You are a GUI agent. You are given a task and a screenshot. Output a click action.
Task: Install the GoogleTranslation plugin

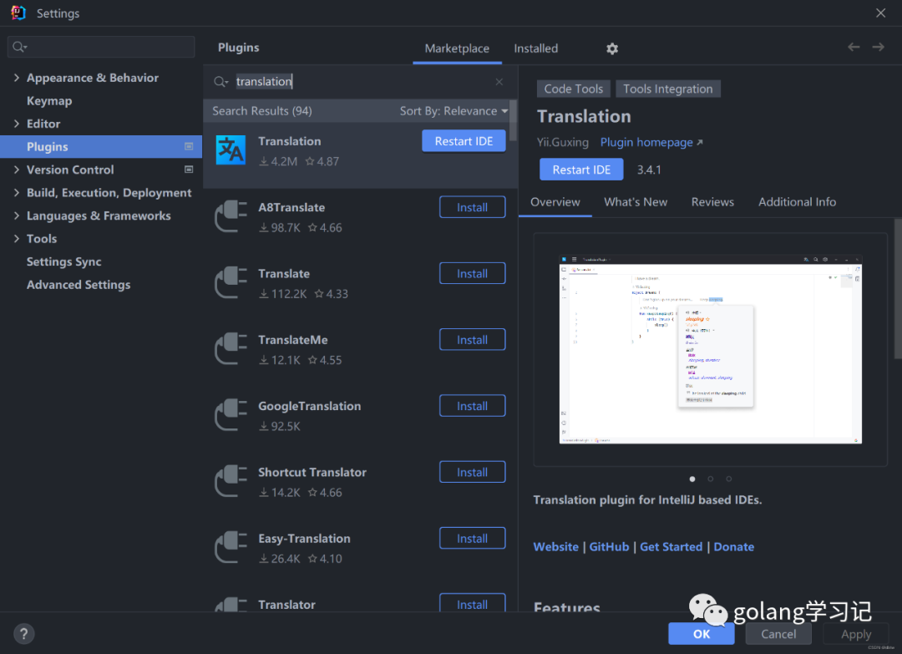pos(472,406)
